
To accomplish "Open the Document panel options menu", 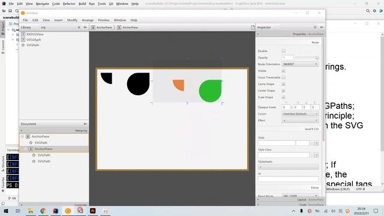I will coord(85,124).
